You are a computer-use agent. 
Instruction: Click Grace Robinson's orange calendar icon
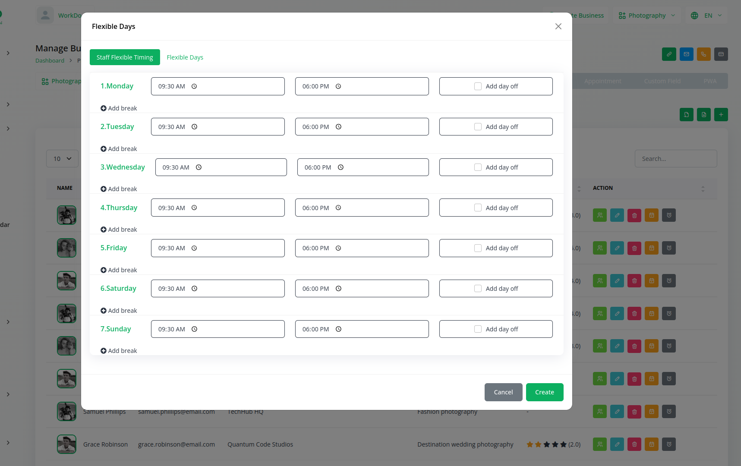click(652, 444)
